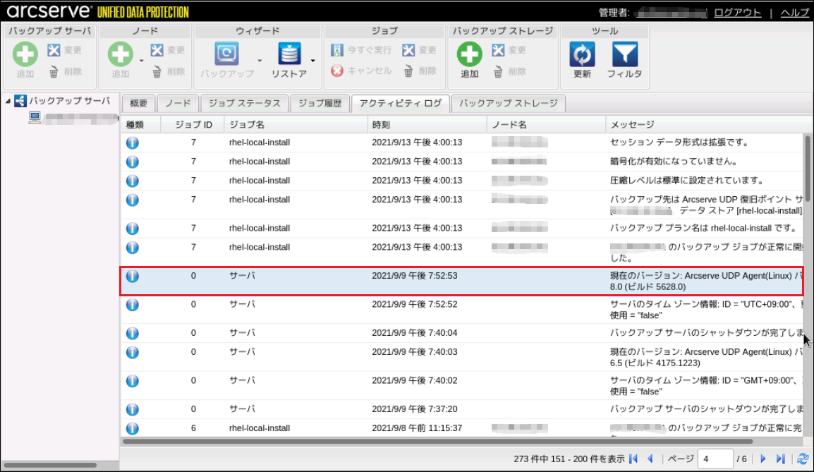
Task: Click the backup server delete (削除) trash icon
Action: (54, 72)
